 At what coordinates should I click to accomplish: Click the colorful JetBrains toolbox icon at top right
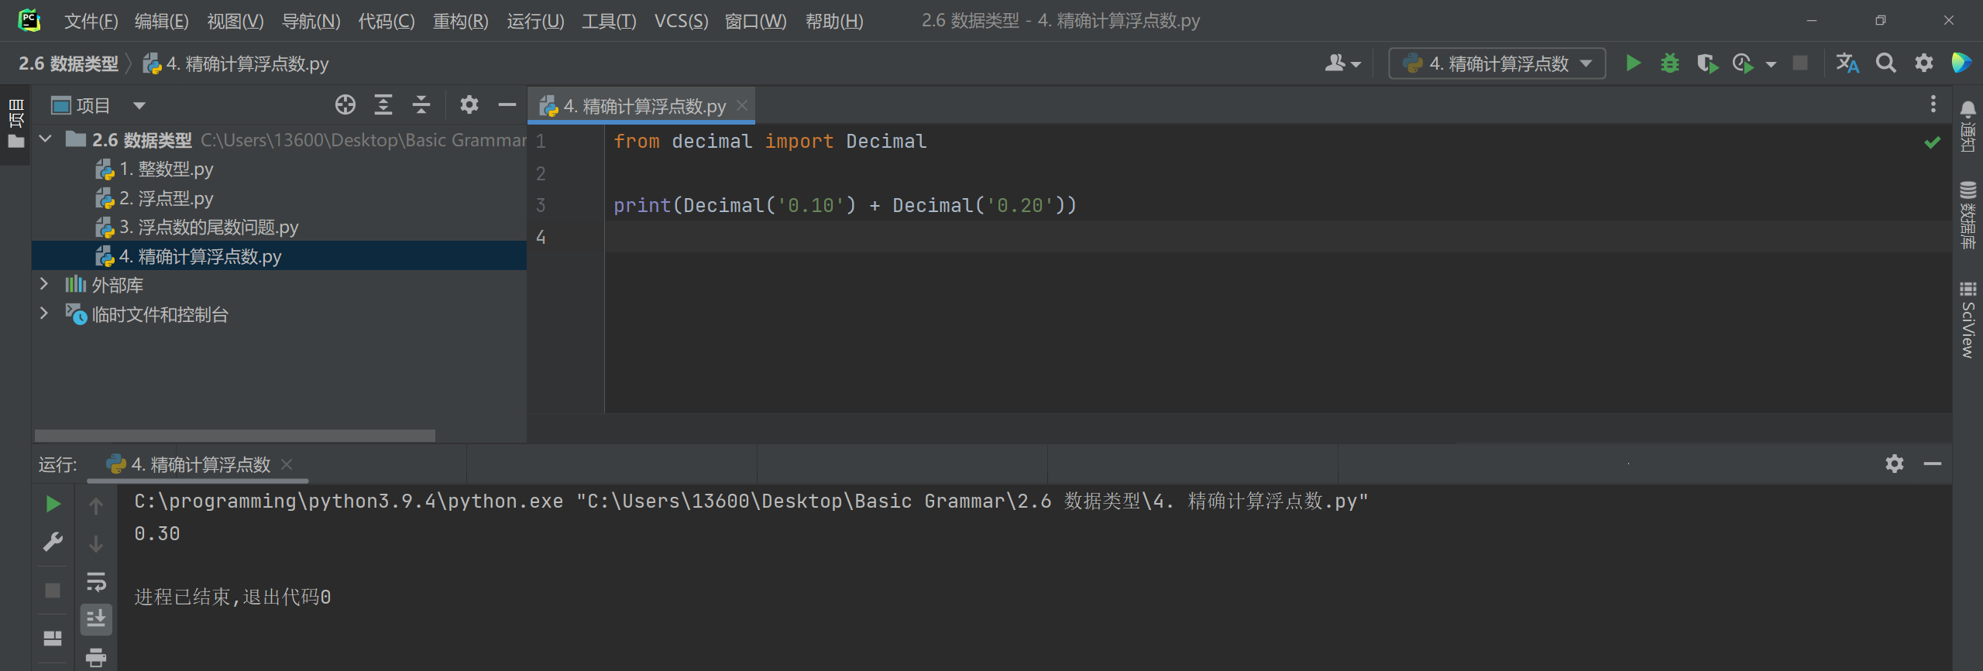pos(1961,63)
